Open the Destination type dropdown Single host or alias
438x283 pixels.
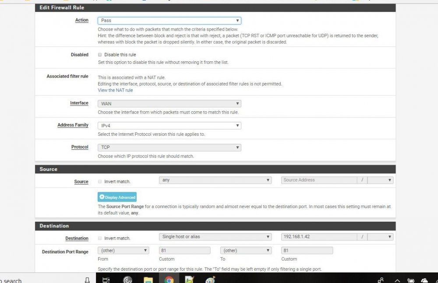click(x=215, y=237)
